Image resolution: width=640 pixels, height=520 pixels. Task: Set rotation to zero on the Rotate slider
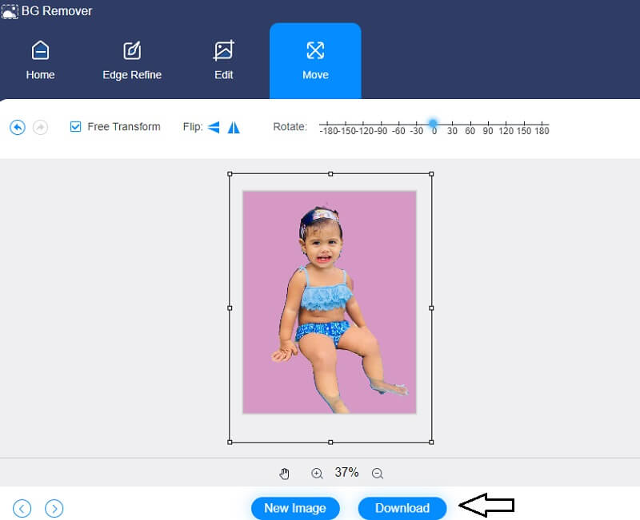point(434,123)
